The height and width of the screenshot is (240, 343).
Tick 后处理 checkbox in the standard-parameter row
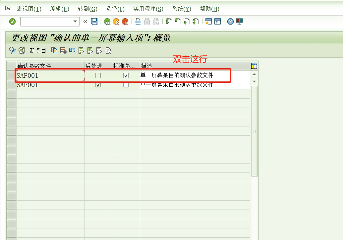[x=98, y=75]
